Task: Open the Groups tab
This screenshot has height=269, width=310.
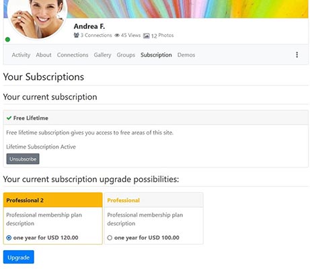Action: 126,55
